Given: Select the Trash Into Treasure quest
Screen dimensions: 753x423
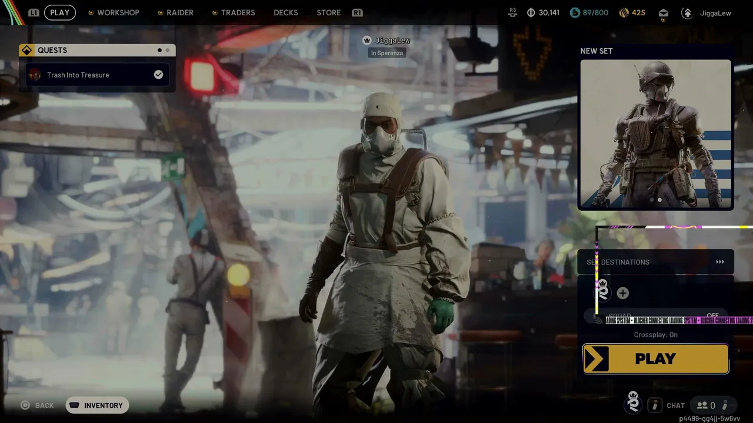Looking at the screenshot, I should (97, 75).
